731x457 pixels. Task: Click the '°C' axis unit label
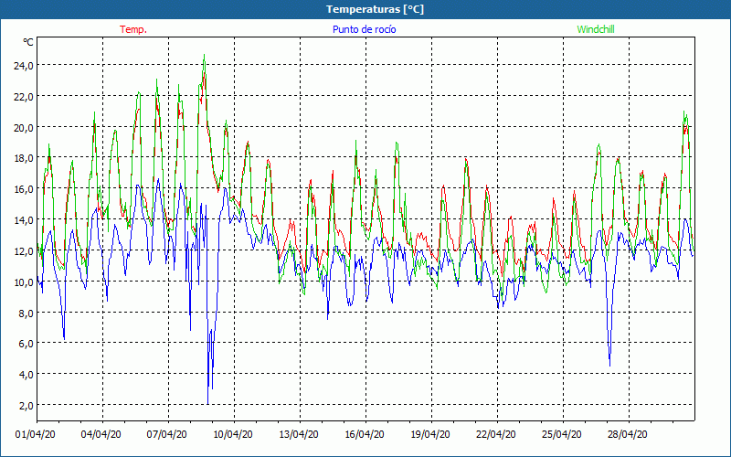tap(28, 42)
